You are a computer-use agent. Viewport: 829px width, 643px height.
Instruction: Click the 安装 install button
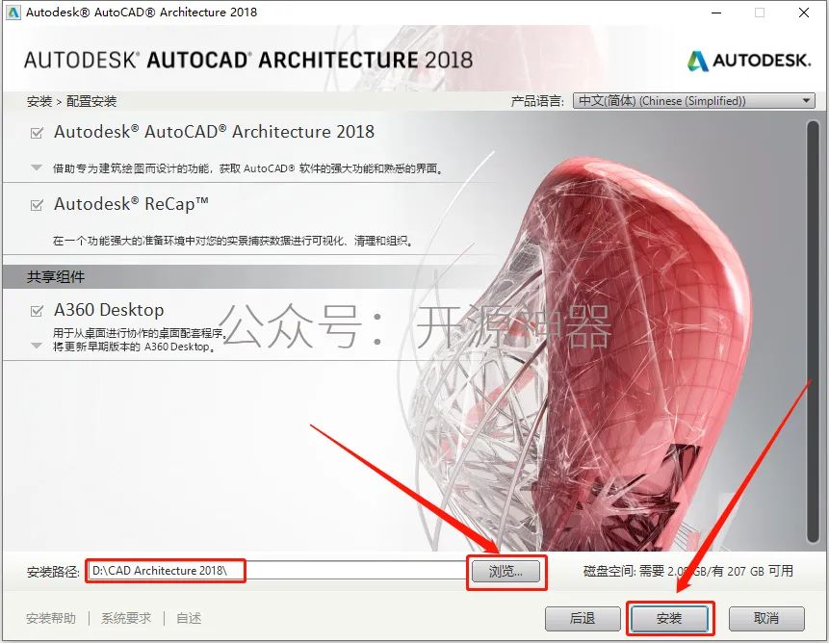point(669,618)
